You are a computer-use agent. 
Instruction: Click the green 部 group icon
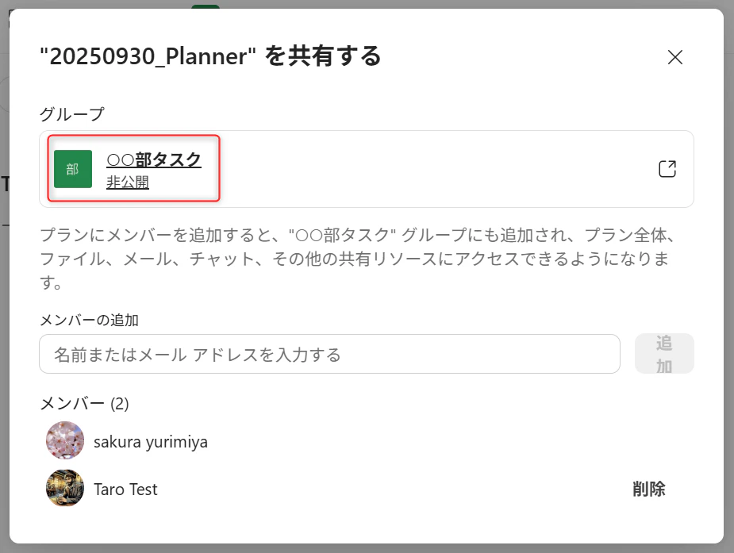coord(73,169)
